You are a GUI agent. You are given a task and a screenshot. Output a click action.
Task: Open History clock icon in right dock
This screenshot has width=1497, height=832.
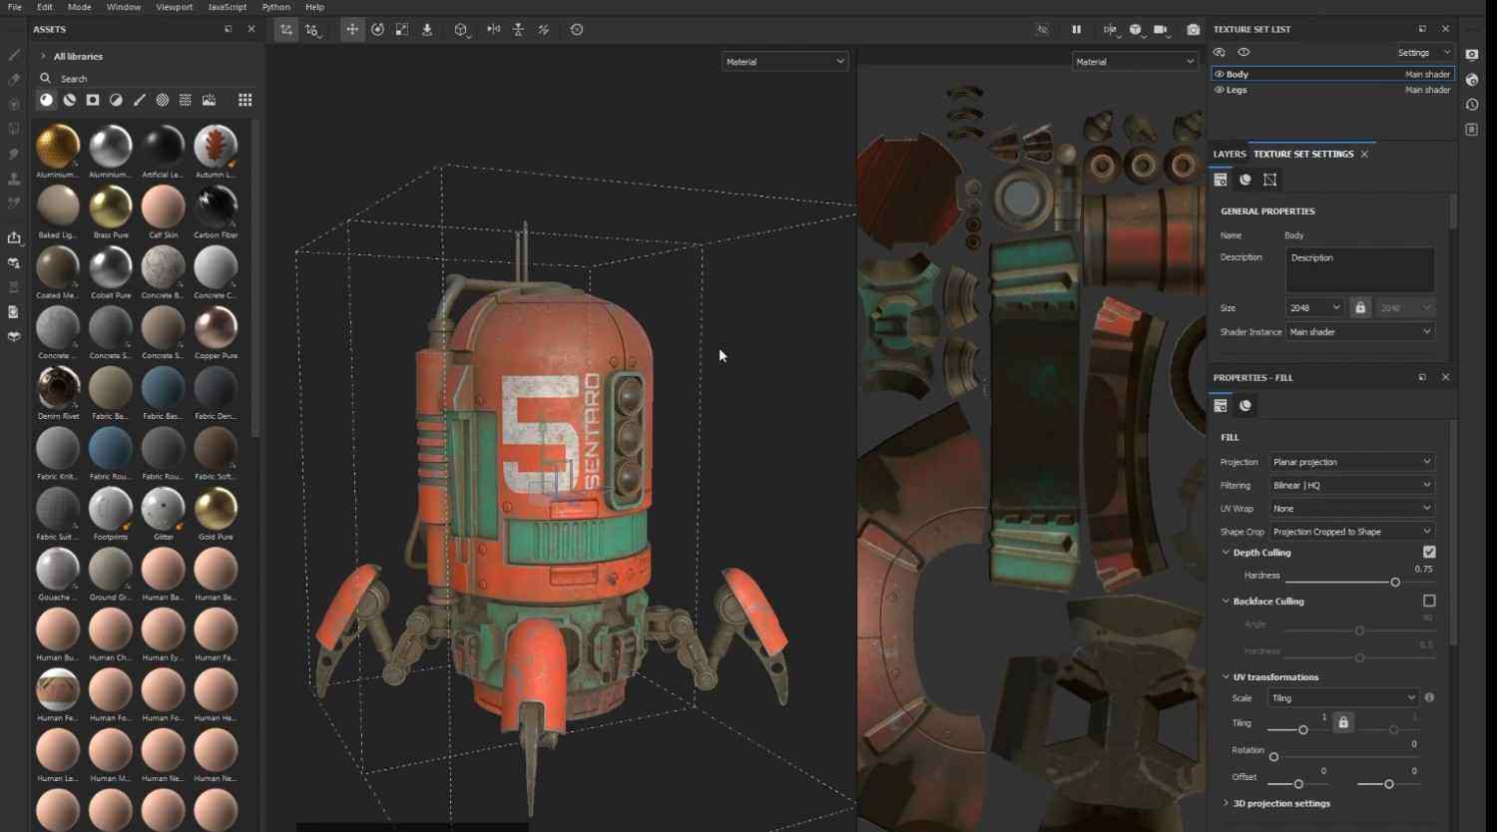coord(1472,105)
